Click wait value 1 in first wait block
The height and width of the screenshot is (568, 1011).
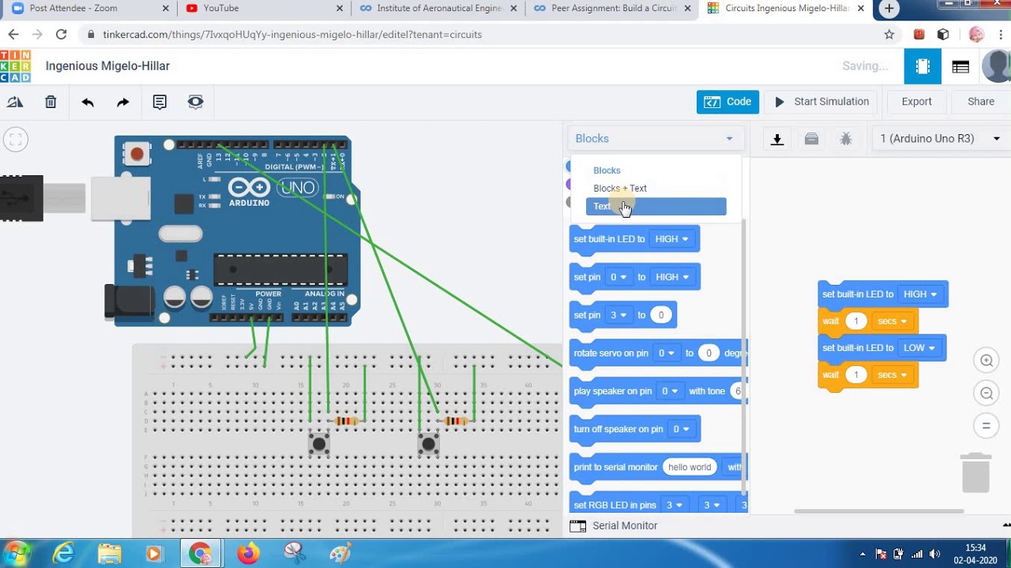(855, 321)
